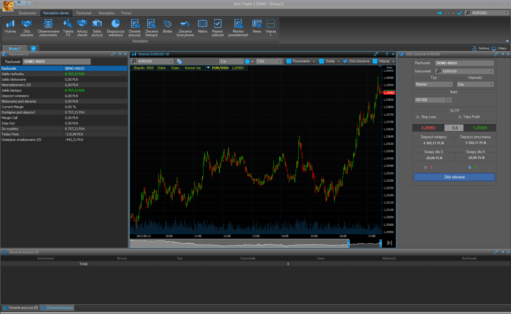Open Rejestr zdarzeń

tap(217, 28)
